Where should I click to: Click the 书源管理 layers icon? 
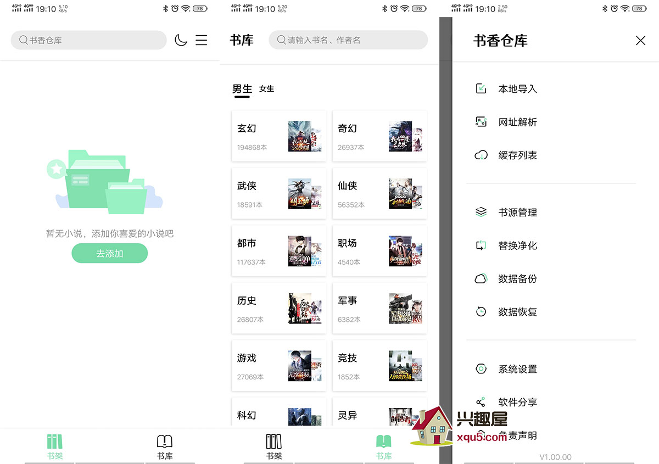tap(481, 212)
